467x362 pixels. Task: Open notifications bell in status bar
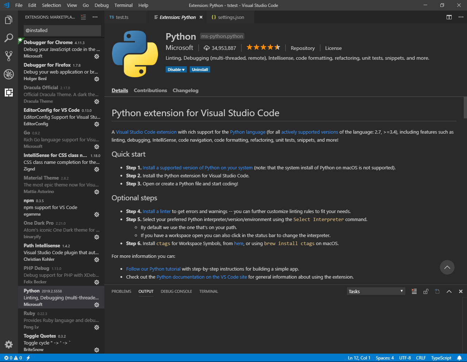[459, 358]
